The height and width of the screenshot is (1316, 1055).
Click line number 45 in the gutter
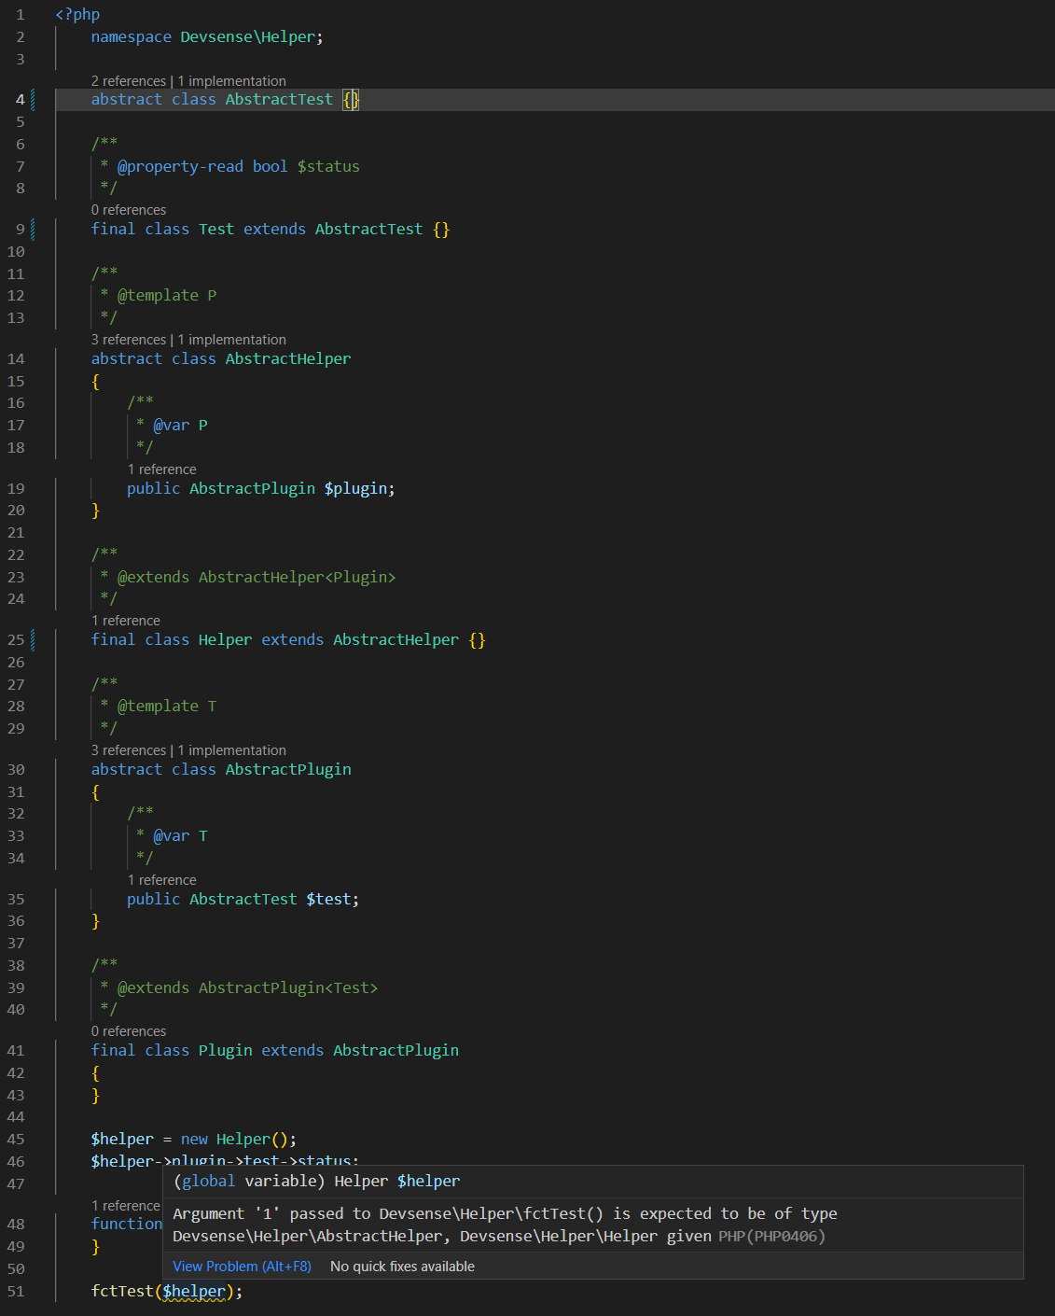pyautogui.click(x=16, y=1140)
